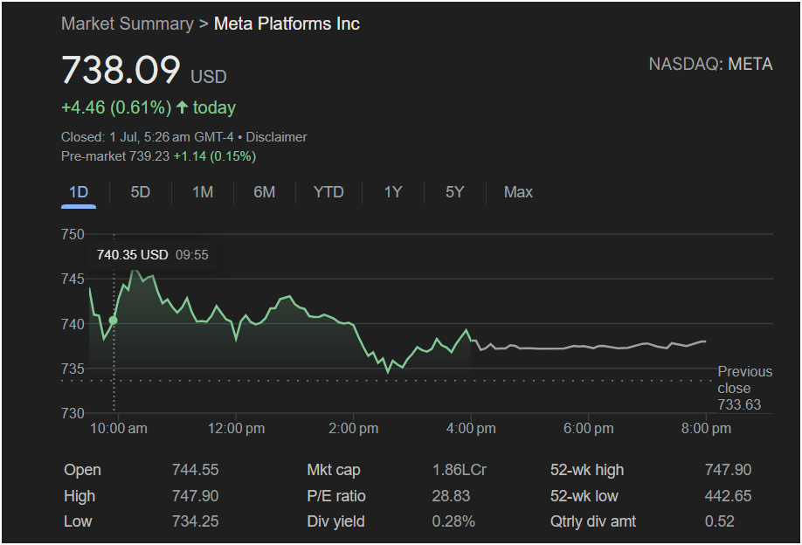The width and height of the screenshot is (802, 545).
Task: Click the Open value 744.55
Action: tap(196, 470)
